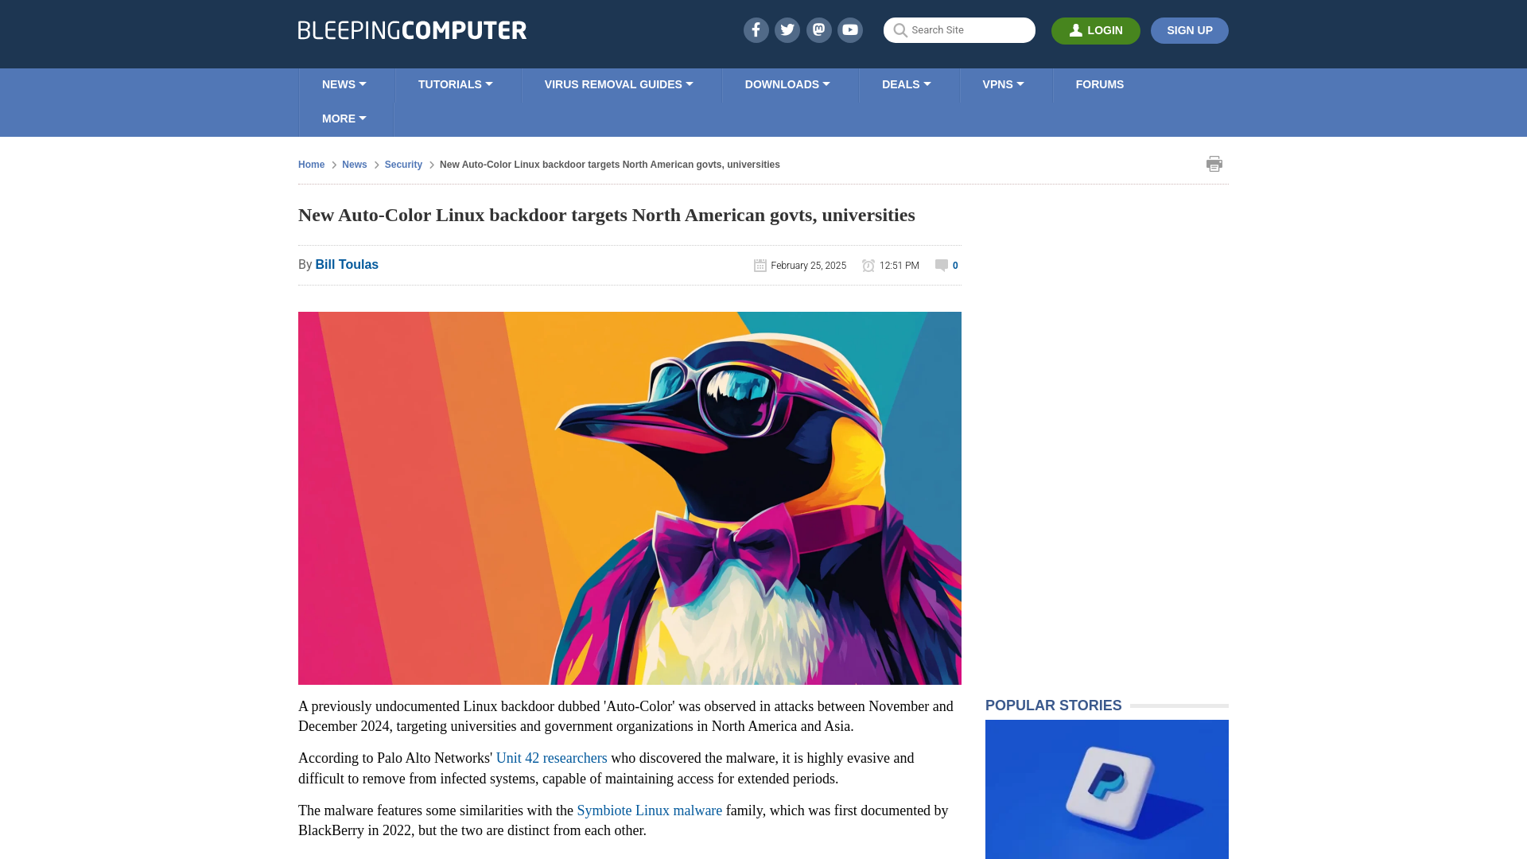1527x859 pixels.
Task: Click the Unit 42 researchers link
Action: pos(550,757)
